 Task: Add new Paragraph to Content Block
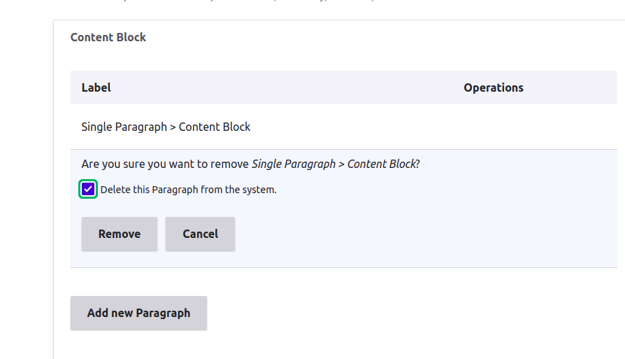click(138, 313)
